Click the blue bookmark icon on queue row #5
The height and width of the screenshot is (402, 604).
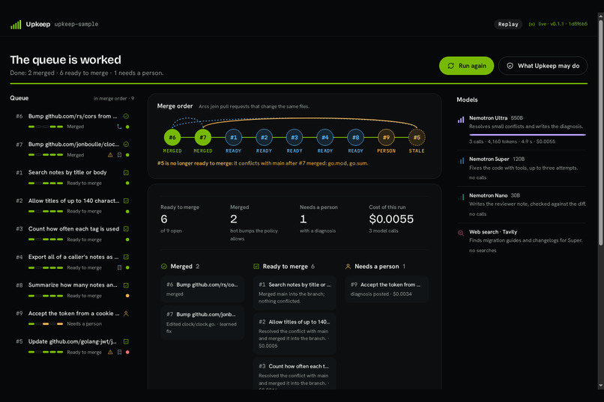coord(119,352)
